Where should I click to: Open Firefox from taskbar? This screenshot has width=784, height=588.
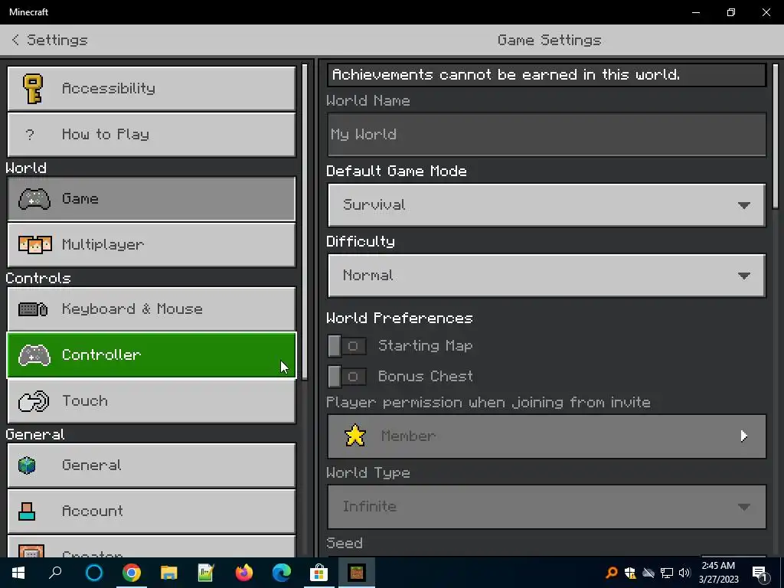tap(244, 573)
